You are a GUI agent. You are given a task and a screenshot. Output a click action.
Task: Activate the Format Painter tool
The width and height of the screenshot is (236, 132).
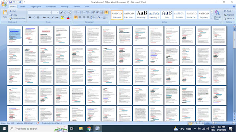click(17, 19)
